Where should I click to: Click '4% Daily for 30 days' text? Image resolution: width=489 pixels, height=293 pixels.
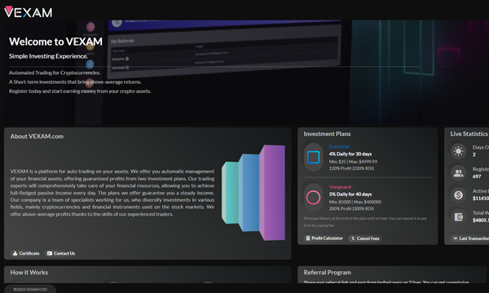[350, 154]
